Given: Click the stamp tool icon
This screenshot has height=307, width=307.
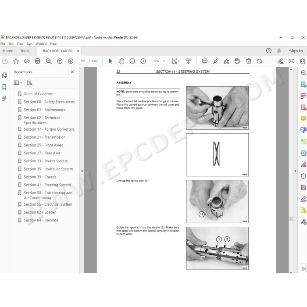Looking at the screenshot, I should pyautogui.click(x=238, y=61).
